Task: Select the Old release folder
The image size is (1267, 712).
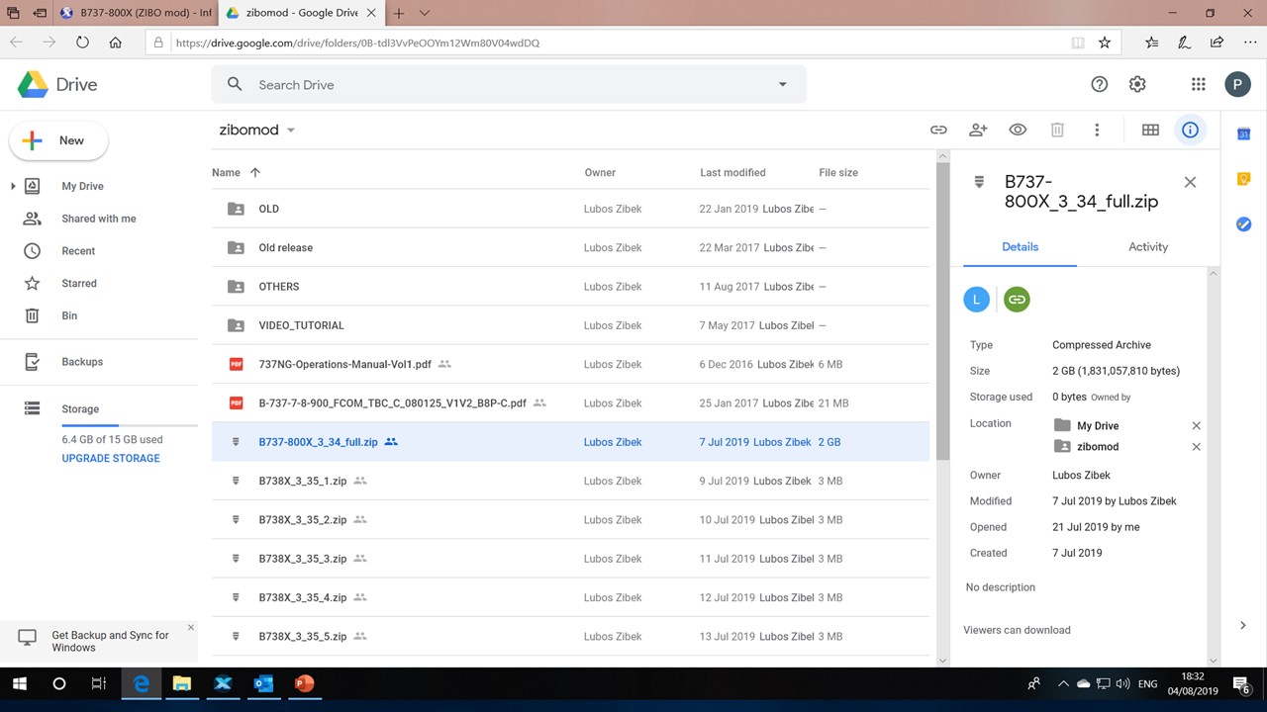Action: point(570,247)
